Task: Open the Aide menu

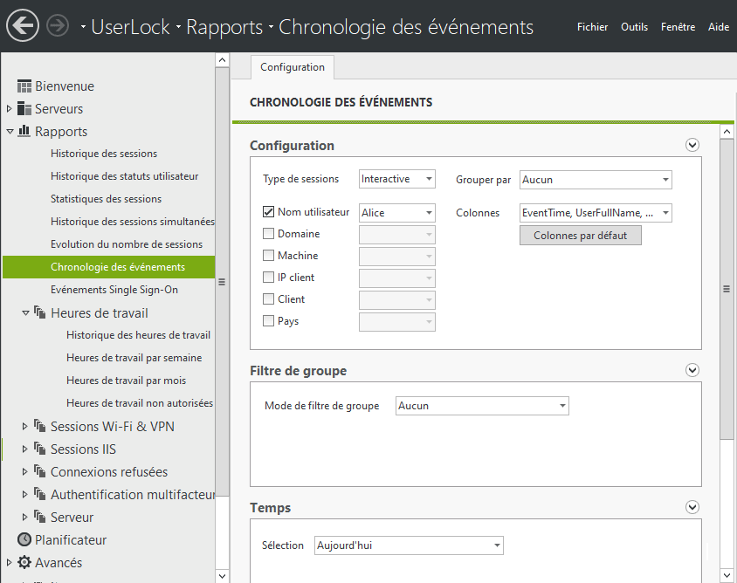Action: 719,27
